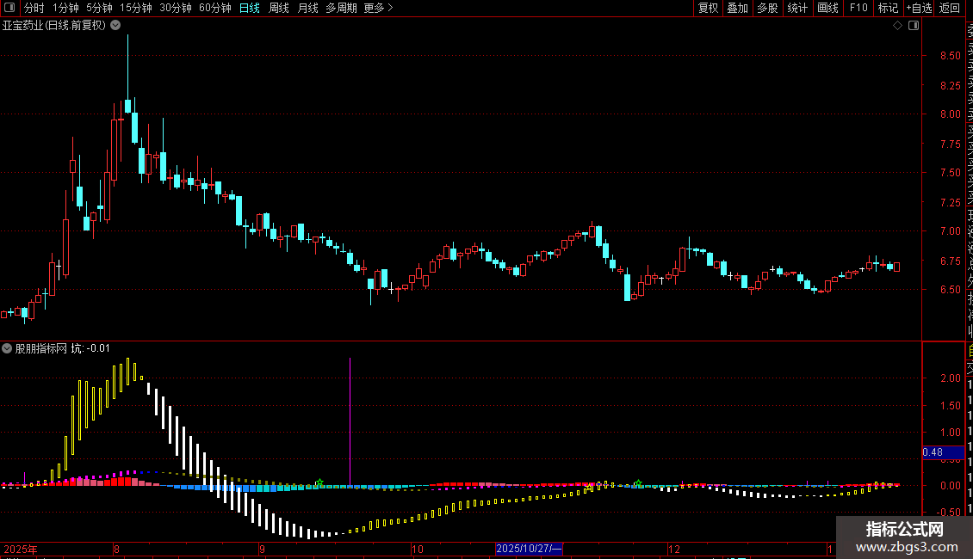Select the 1分钟 period

pyautogui.click(x=65, y=8)
